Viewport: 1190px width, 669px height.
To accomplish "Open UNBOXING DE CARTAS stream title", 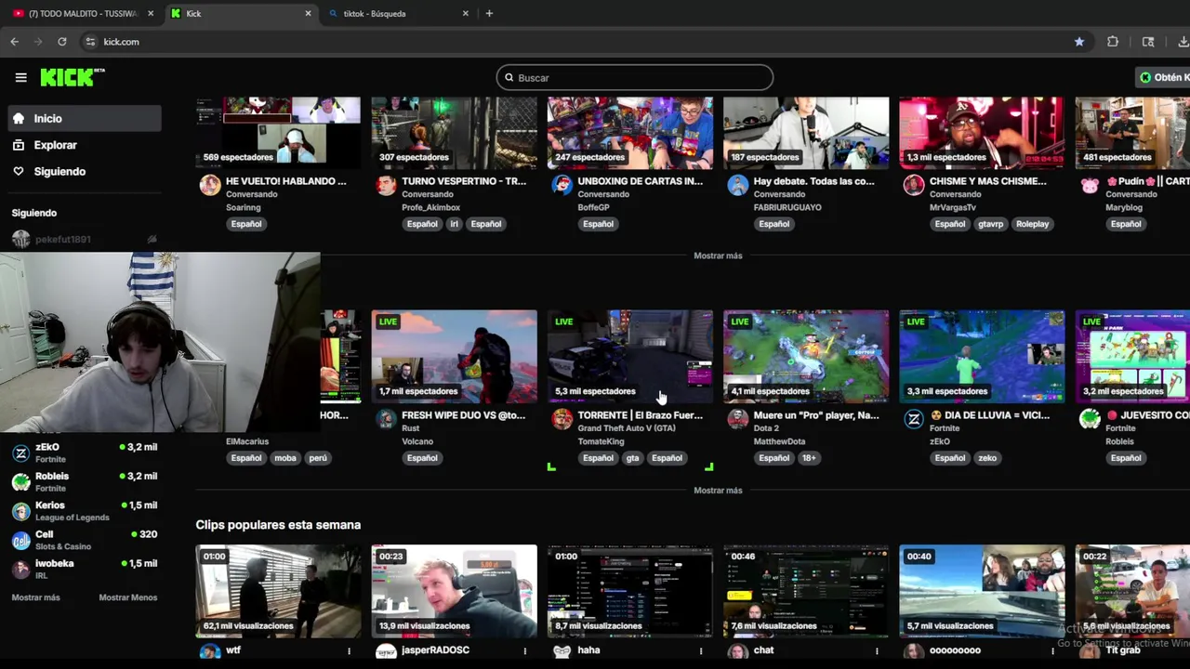I will 640,181.
